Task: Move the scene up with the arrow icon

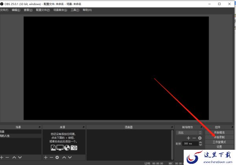Action: [14, 157]
